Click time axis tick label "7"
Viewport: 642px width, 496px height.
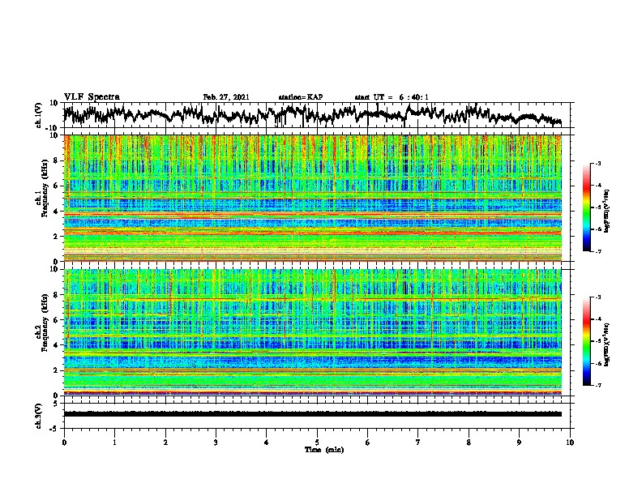(x=418, y=443)
